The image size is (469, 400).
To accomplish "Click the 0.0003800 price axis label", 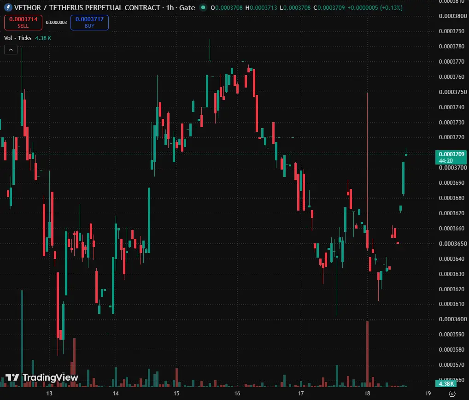I will [452, 16].
